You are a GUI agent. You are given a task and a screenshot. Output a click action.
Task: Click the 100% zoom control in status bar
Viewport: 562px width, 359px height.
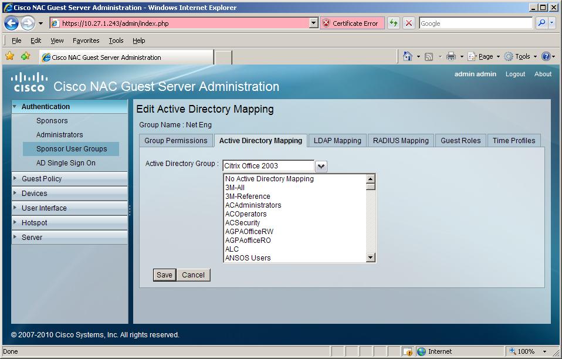[527, 351]
